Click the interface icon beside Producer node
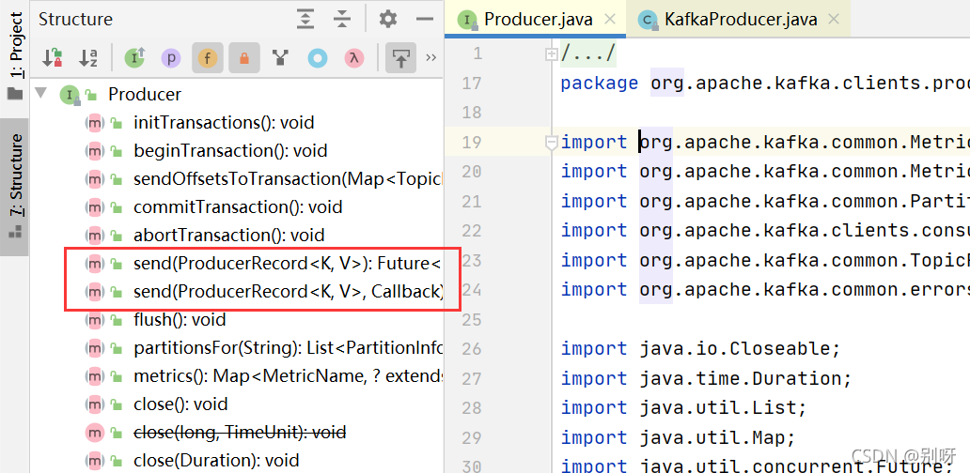The height and width of the screenshot is (473, 970). coord(70,95)
